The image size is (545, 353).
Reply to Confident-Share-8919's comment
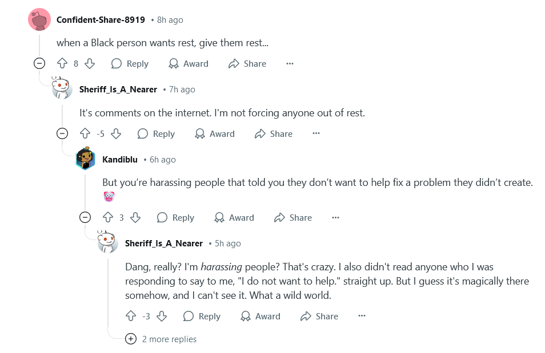click(130, 63)
